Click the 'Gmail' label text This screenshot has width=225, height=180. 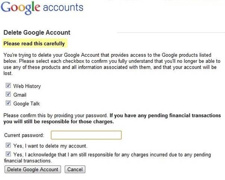[x=20, y=95]
